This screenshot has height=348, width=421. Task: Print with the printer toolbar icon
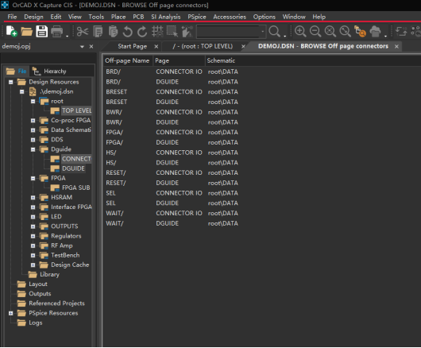click(56, 32)
